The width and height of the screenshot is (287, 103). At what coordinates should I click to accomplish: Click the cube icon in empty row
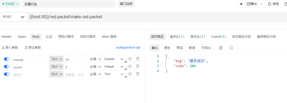point(130,74)
